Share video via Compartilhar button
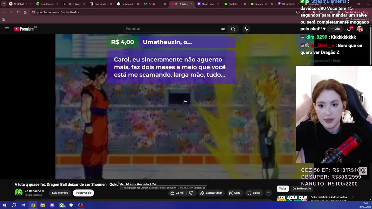 coord(211,193)
